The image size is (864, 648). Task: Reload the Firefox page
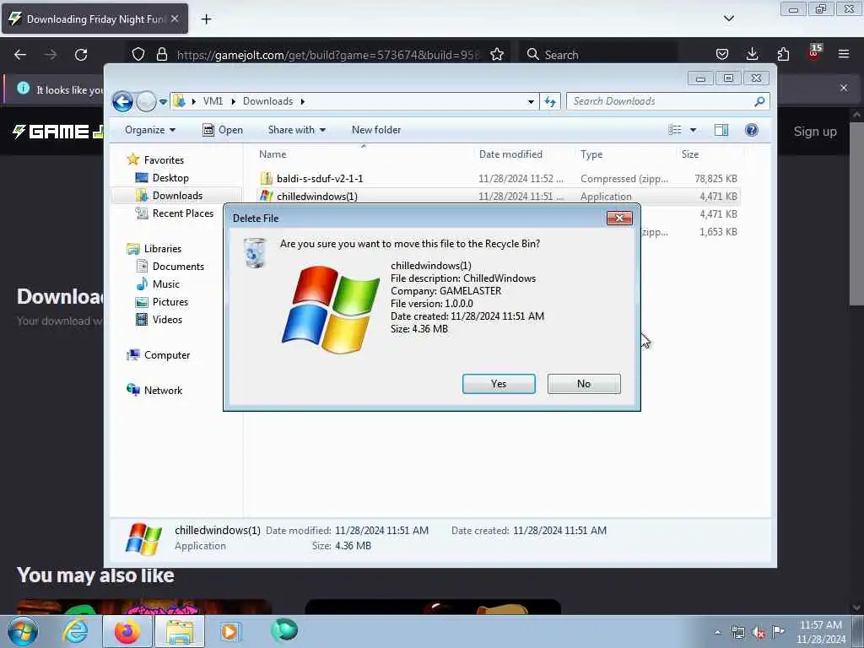coord(81,55)
